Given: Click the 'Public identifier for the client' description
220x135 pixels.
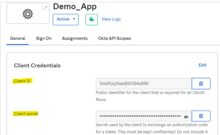Looking at the screenshot, I should click(150, 96).
